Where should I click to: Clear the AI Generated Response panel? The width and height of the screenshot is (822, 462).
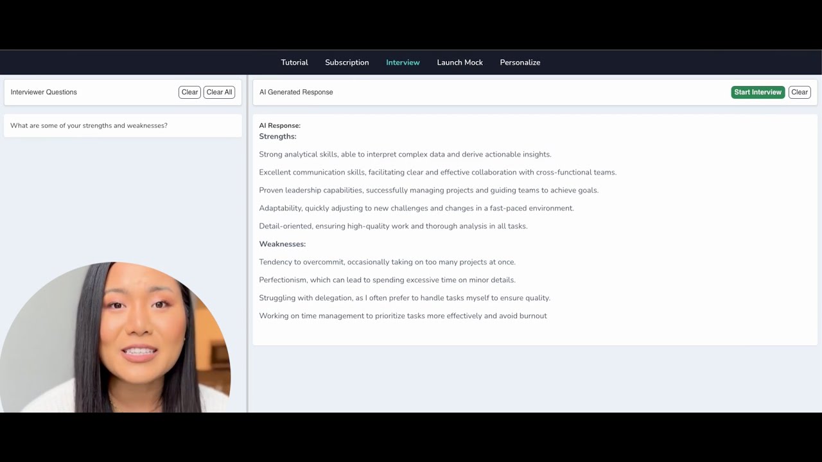(x=800, y=92)
